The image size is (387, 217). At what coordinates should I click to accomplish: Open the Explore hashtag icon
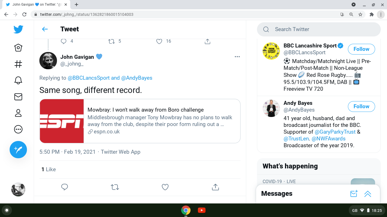(x=18, y=64)
